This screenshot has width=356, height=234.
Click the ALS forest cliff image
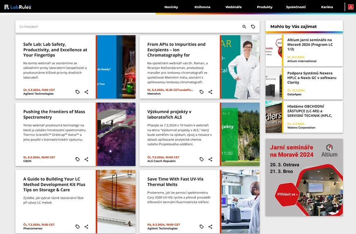tap(240, 134)
